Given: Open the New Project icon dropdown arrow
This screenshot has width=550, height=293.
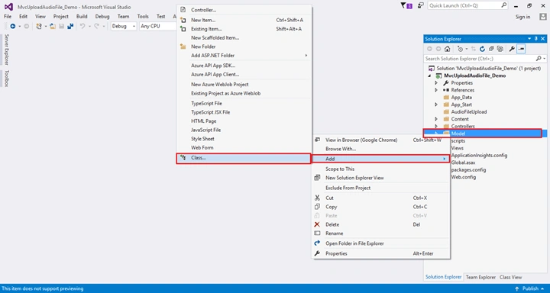Looking at the screenshot, I should coord(46,26).
